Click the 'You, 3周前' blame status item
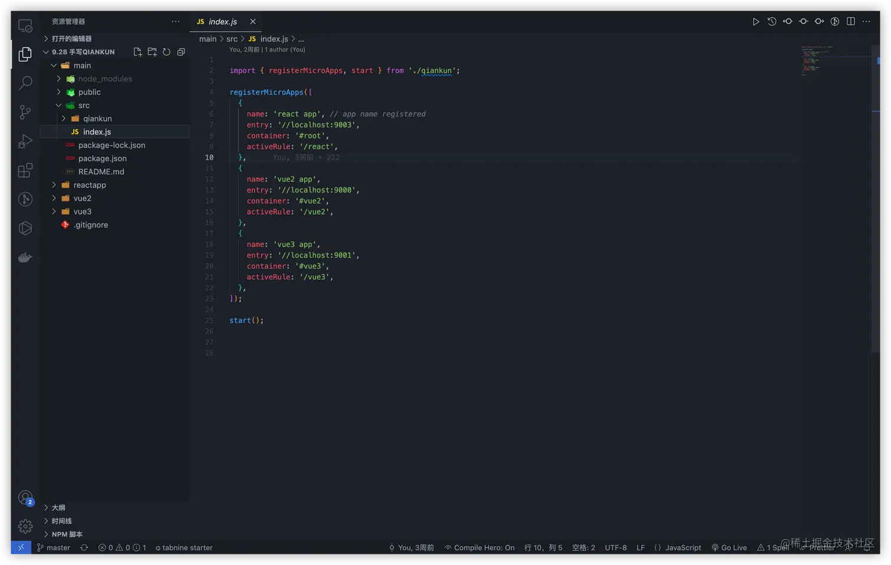The image size is (891, 565). point(411,547)
